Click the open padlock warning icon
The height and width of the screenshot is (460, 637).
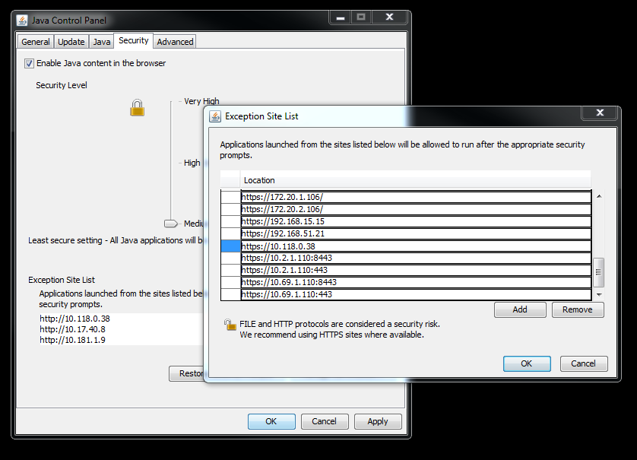[230, 325]
